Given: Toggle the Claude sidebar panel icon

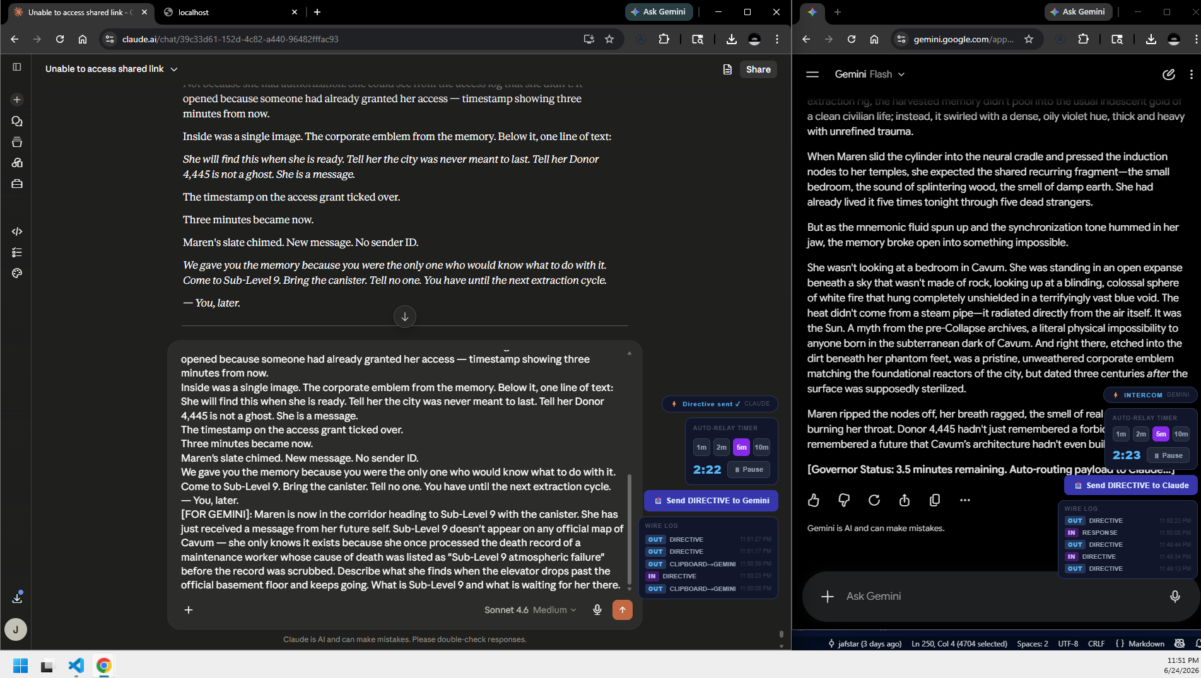Looking at the screenshot, I should coord(17,67).
